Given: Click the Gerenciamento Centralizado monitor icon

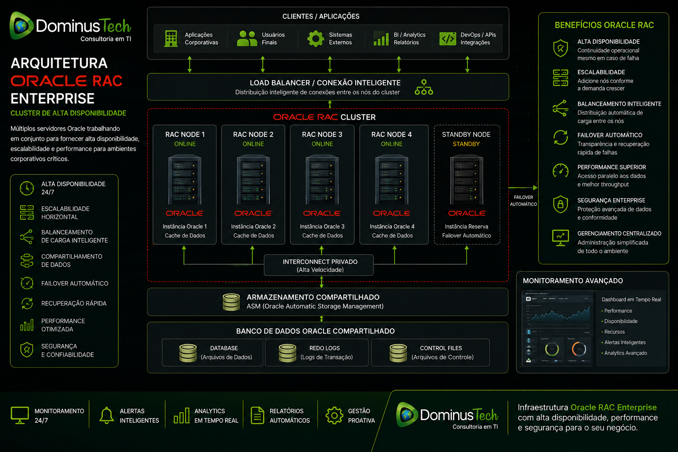Looking at the screenshot, I should [561, 237].
